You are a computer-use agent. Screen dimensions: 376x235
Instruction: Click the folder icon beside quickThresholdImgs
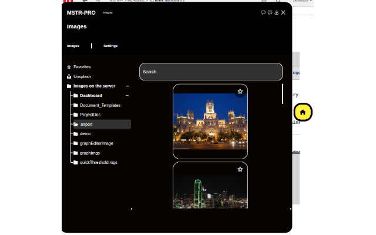pos(76,163)
